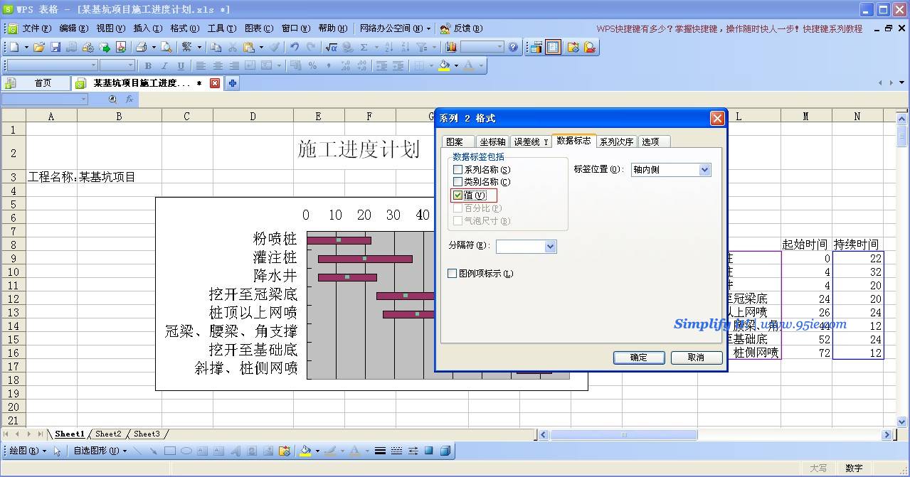Open the chart wizard icon
910x477 pixels.
(451, 47)
